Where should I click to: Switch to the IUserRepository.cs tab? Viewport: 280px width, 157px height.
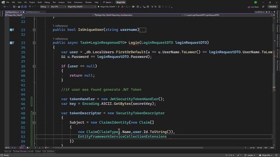[33, 12]
